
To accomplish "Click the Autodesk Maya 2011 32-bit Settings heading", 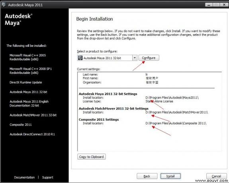I will (x=108, y=94).
